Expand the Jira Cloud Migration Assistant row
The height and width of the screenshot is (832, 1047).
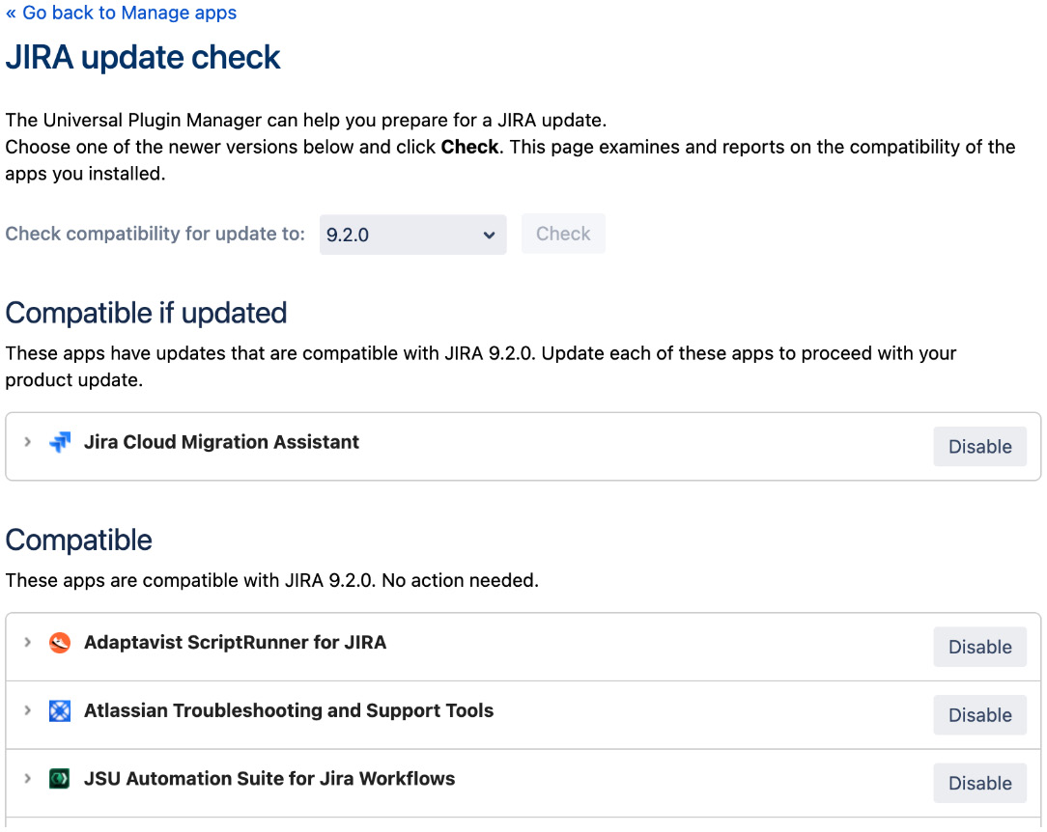tap(27, 442)
